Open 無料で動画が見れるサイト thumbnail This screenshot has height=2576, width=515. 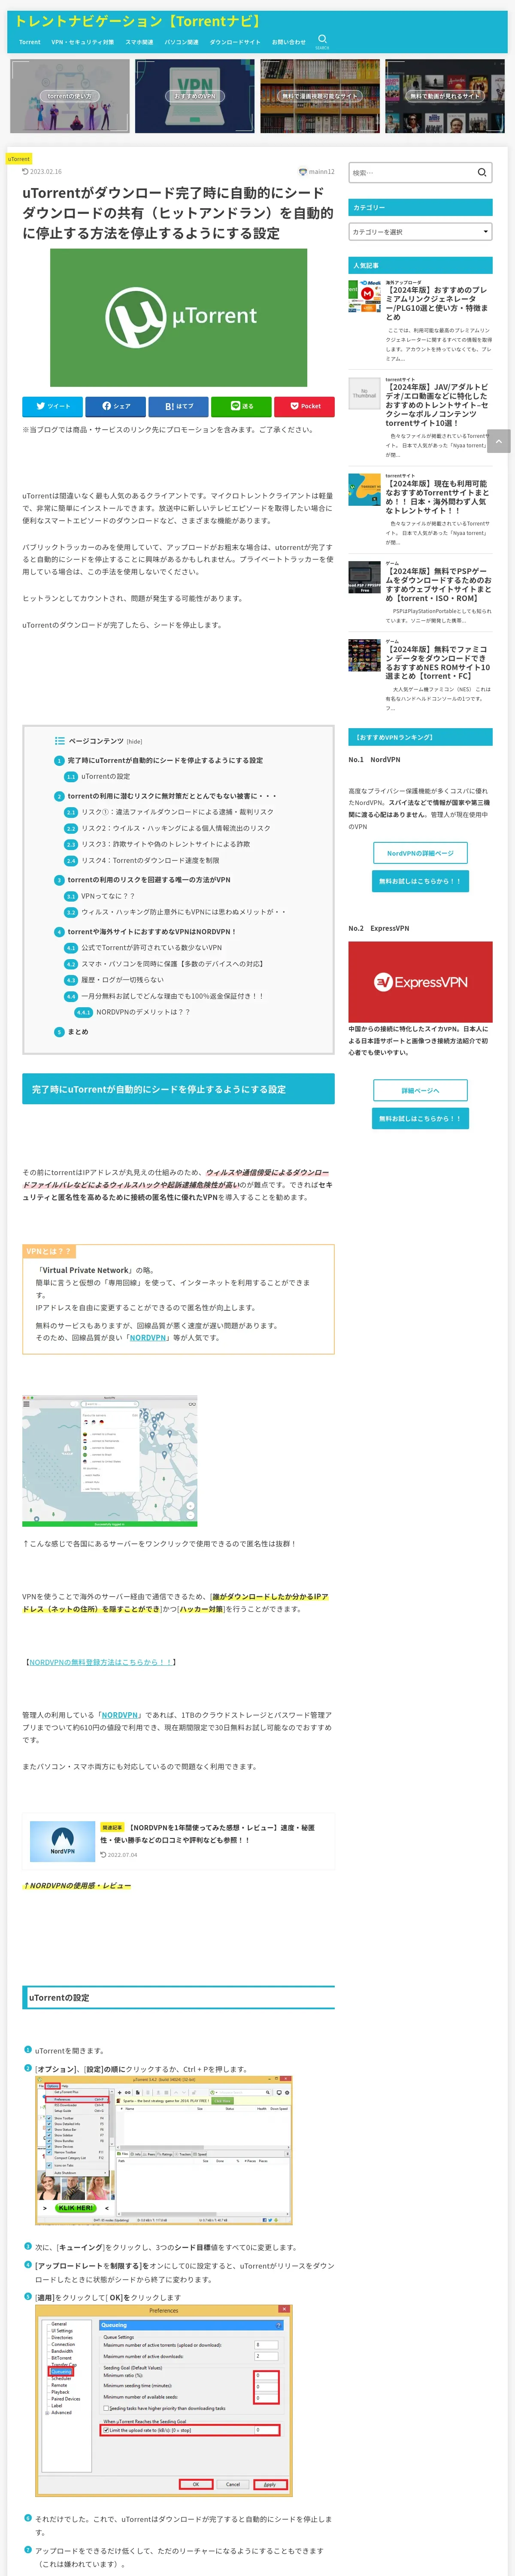tap(445, 96)
